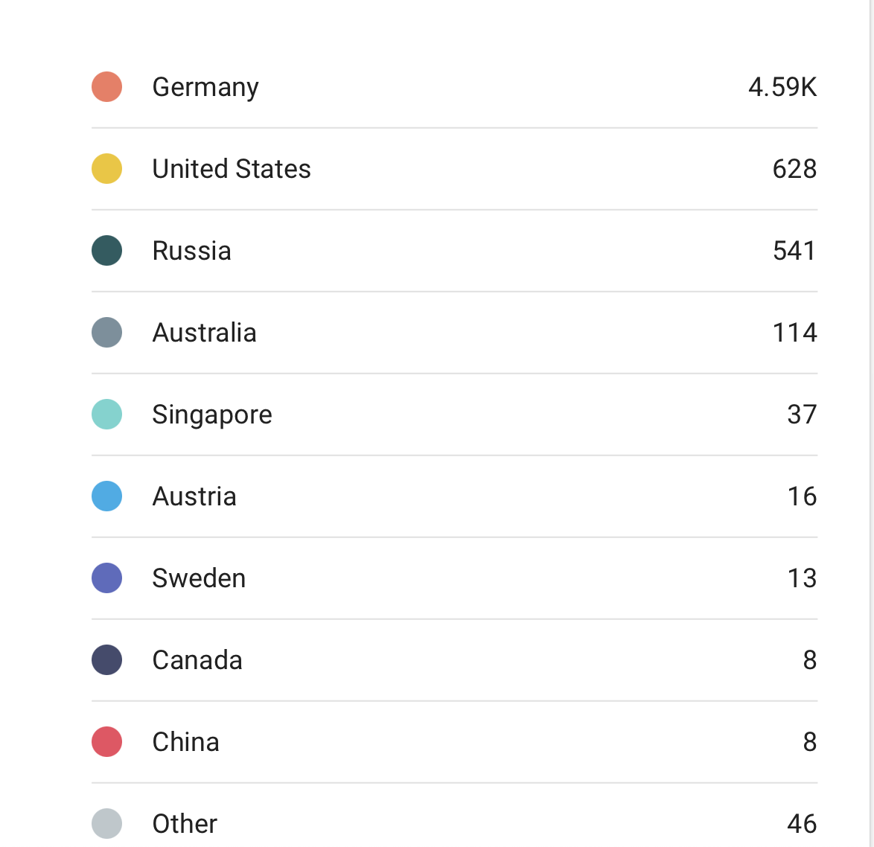874x847 pixels.
Task: Click the red China color dot
Action: click(106, 742)
